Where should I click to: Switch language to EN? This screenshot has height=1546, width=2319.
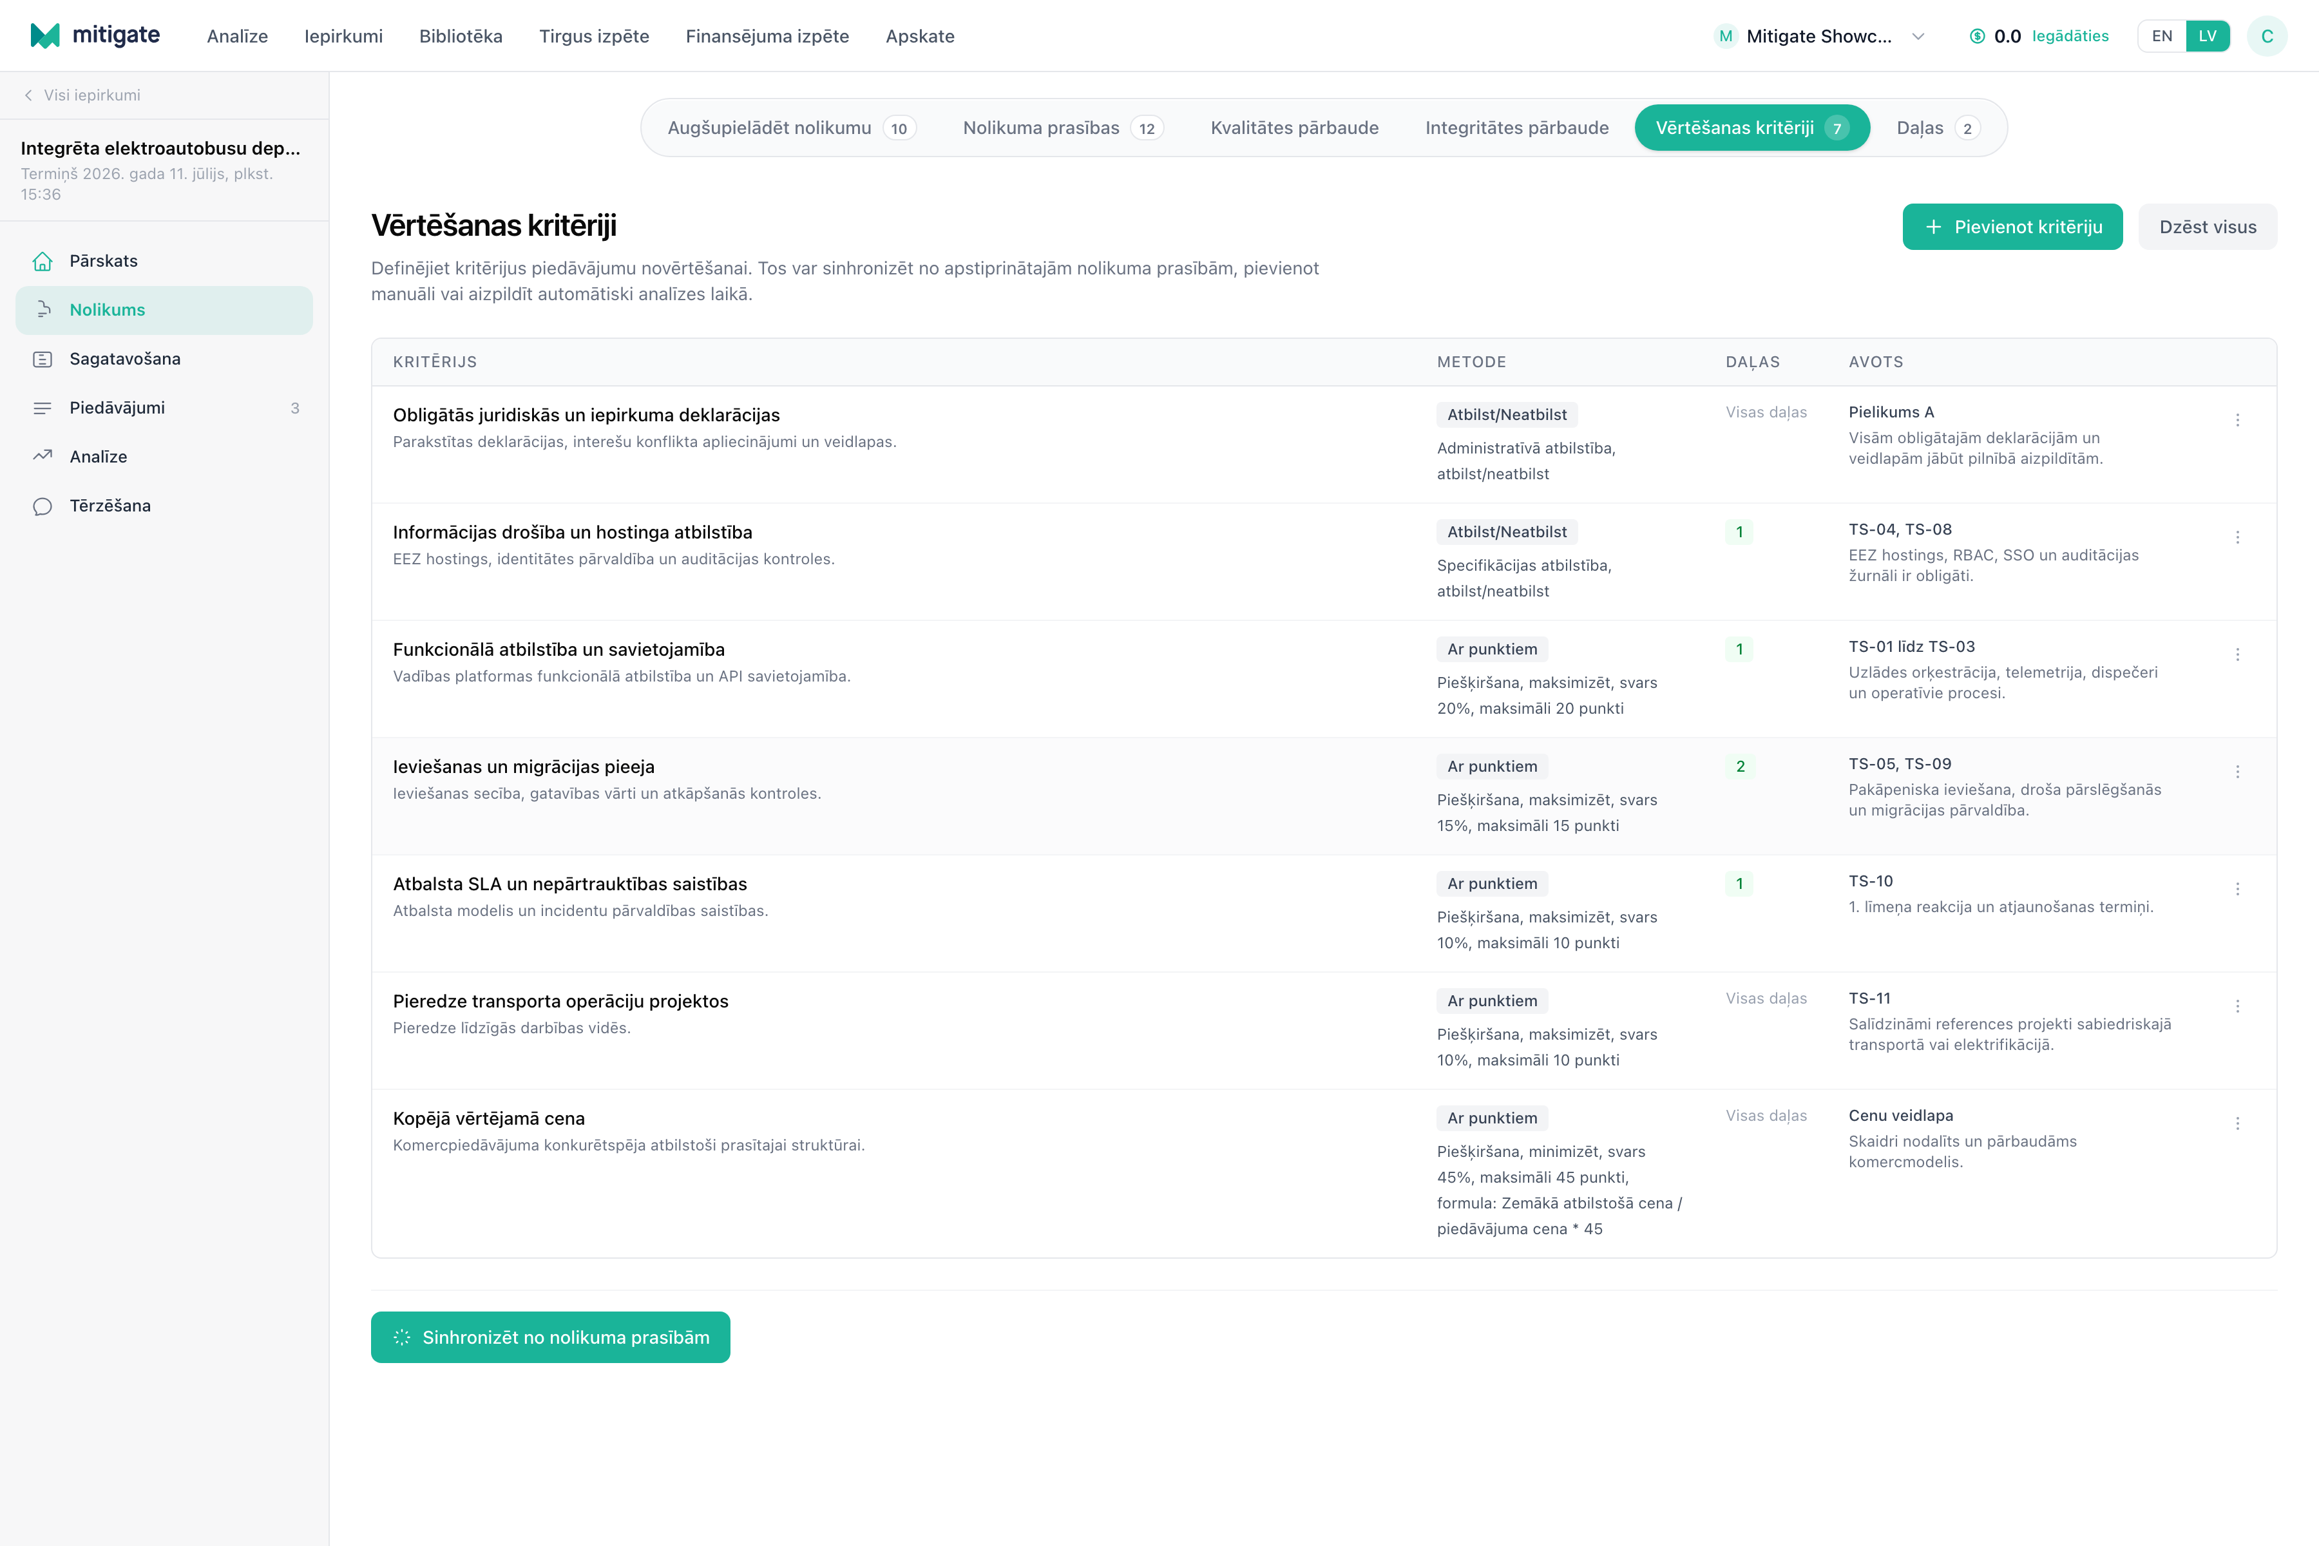2161,37
